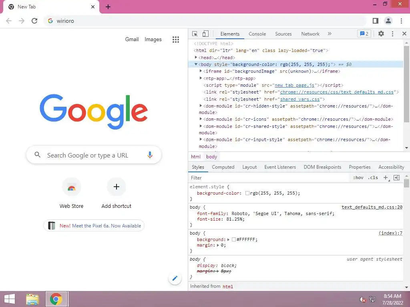
Task: Open the Properties tab
Action: [360, 167]
